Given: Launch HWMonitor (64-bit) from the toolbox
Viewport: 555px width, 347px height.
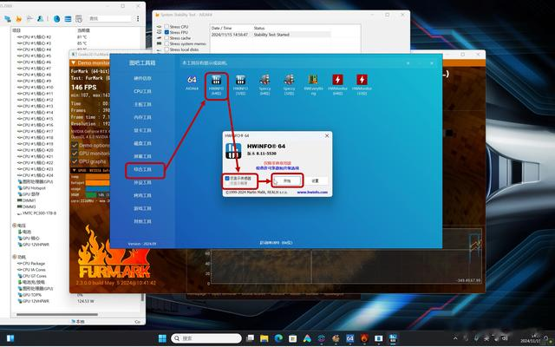Looking at the screenshot, I should pyautogui.click(x=337, y=85).
